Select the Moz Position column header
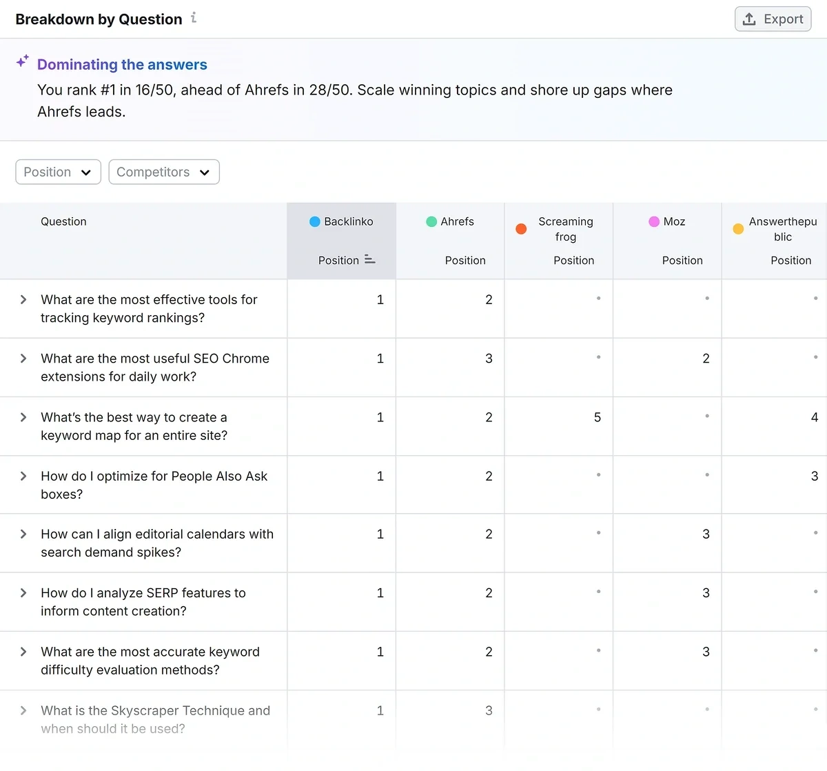The height and width of the screenshot is (771, 827). tap(682, 260)
